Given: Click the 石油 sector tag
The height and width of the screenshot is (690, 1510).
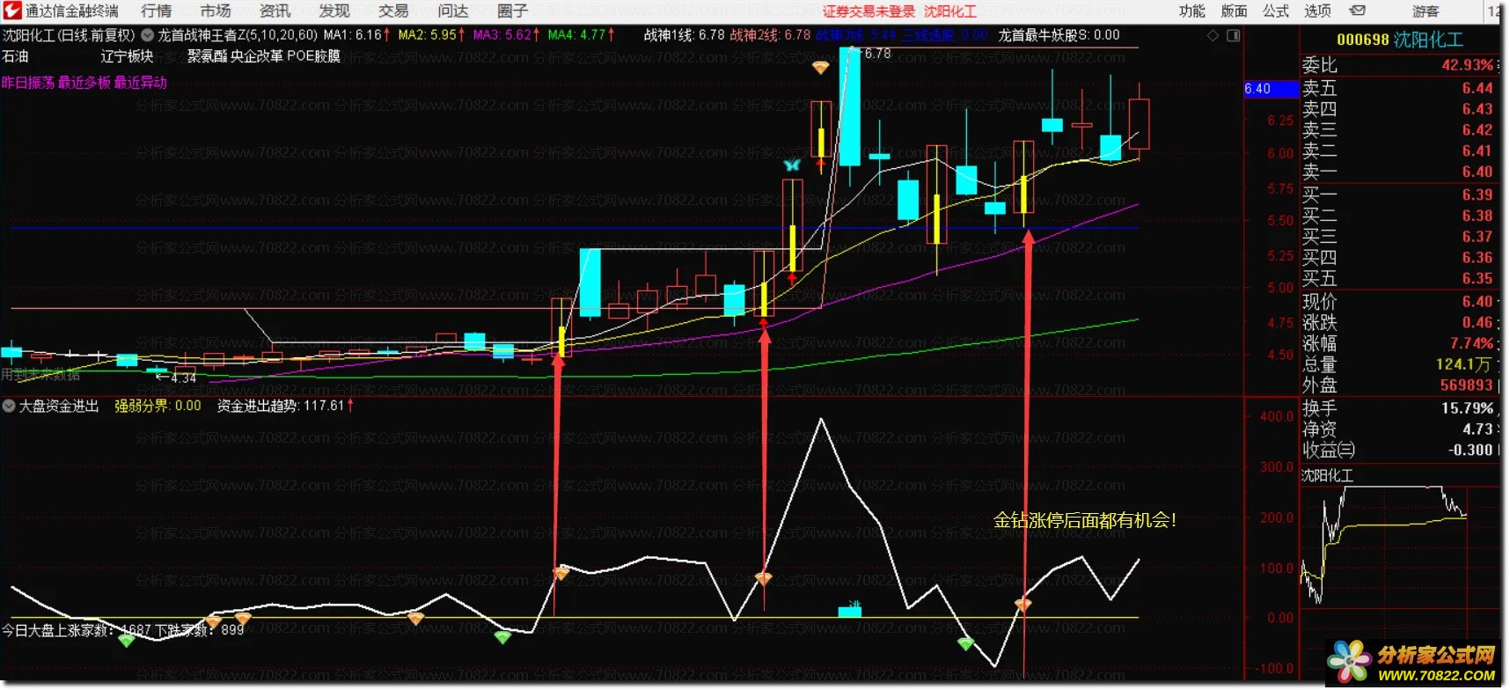Looking at the screenshot, I should pyautogui.click(x=15, y=56).
